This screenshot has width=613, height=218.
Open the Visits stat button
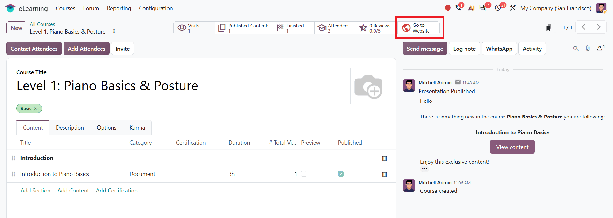tap(194, 28)
